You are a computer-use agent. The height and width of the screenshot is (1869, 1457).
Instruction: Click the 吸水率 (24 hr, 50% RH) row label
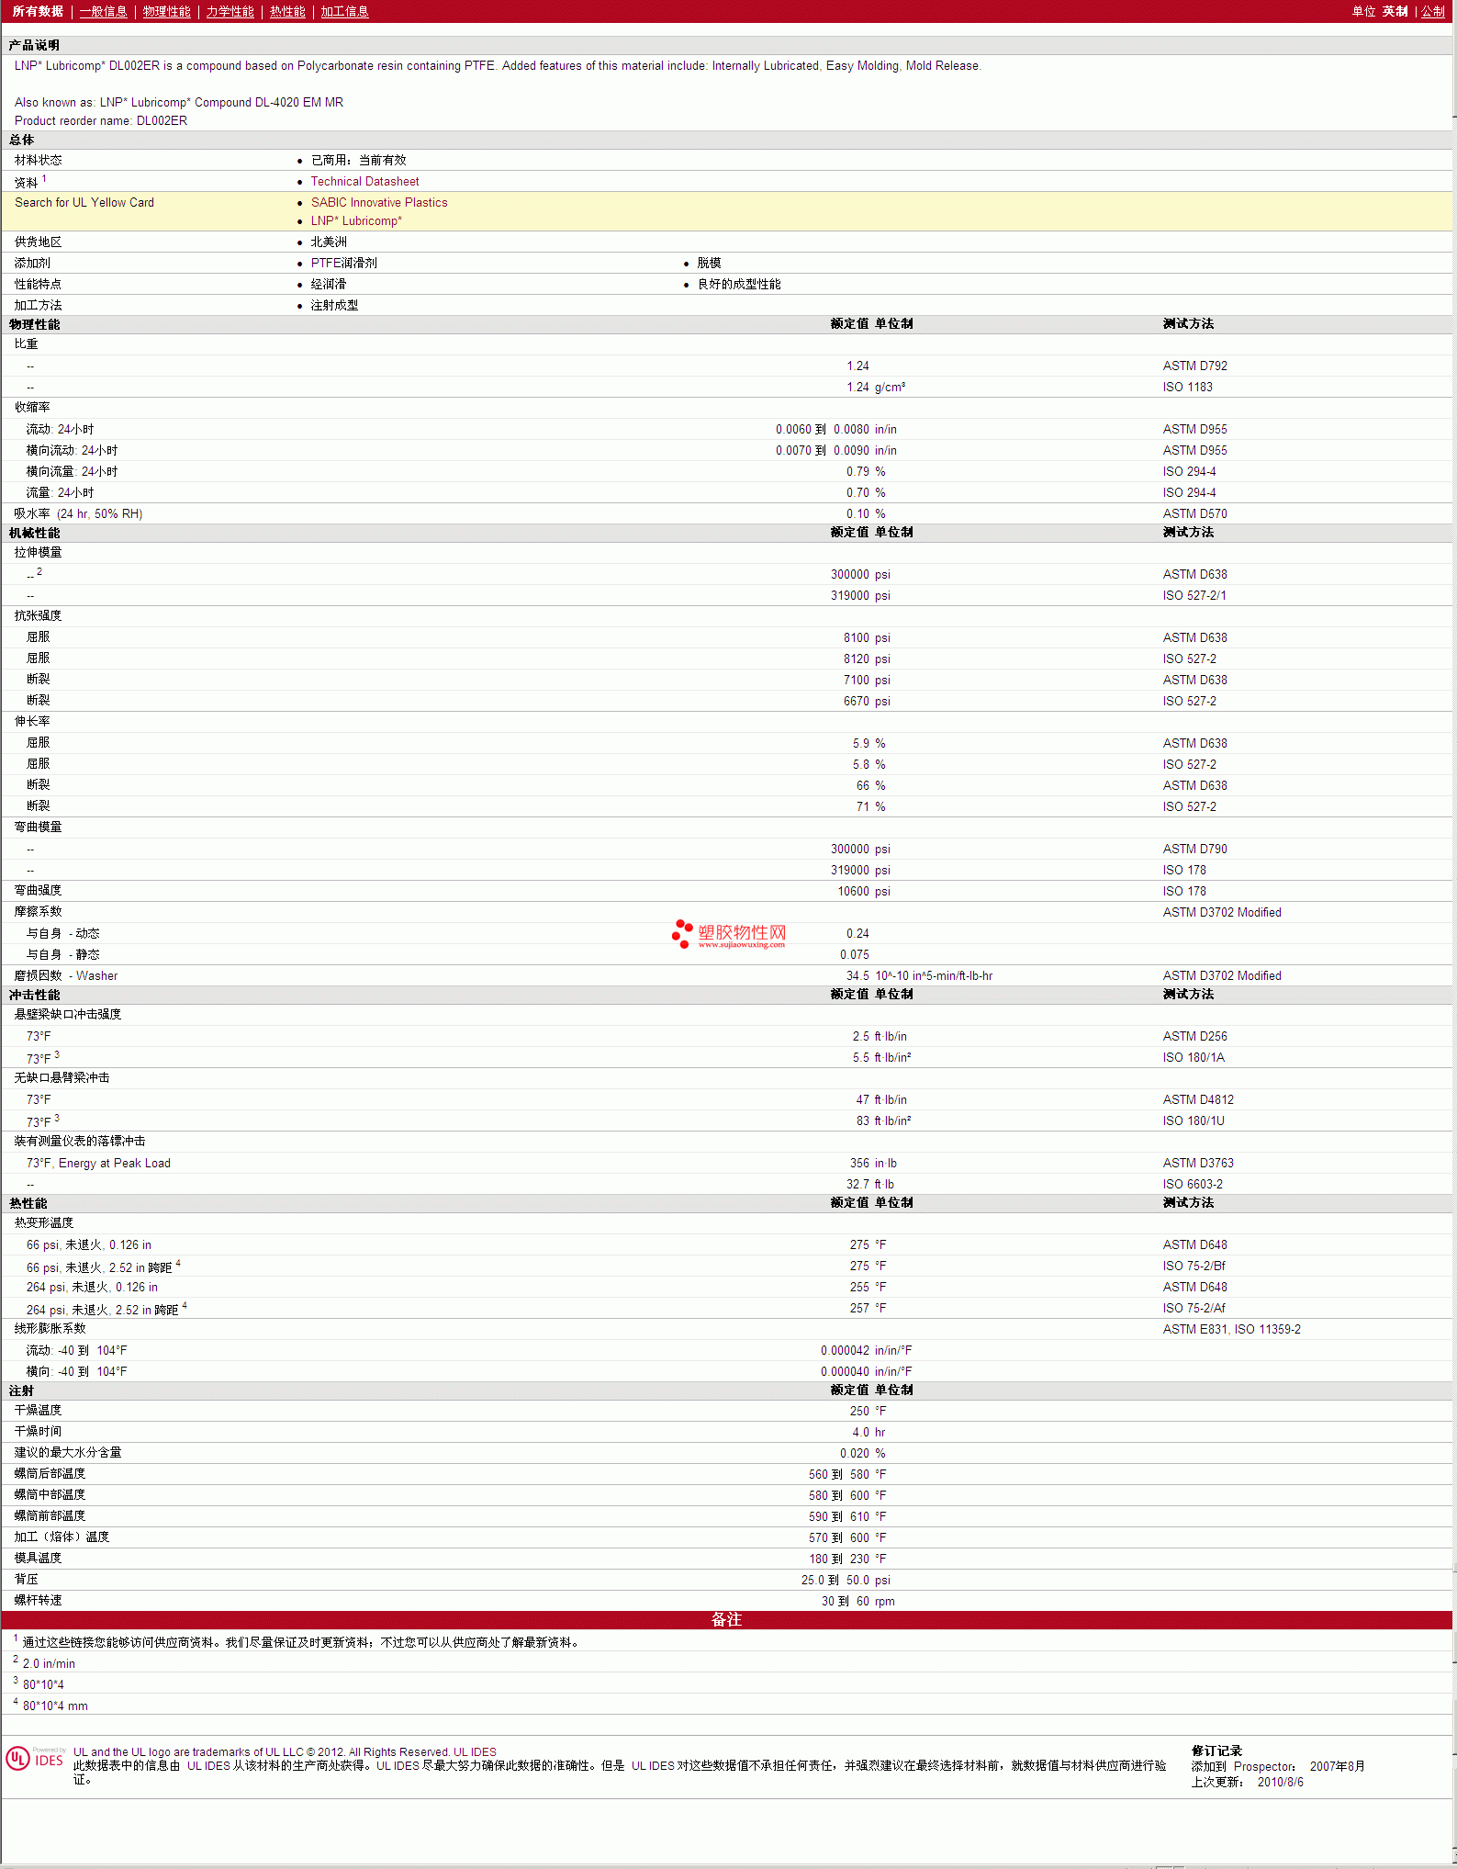point(78,513)
